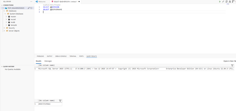Image resolution: width=236 pixels, height=111 pixels.
Task: Select the tempdb tree label
Action: pyautogui.click(x=13, y=25)
